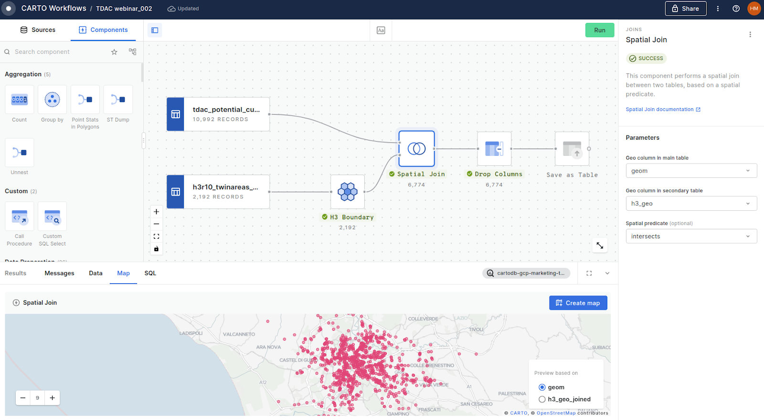
Task: Open the Call Procedure custom component
Action: point(20,216)
